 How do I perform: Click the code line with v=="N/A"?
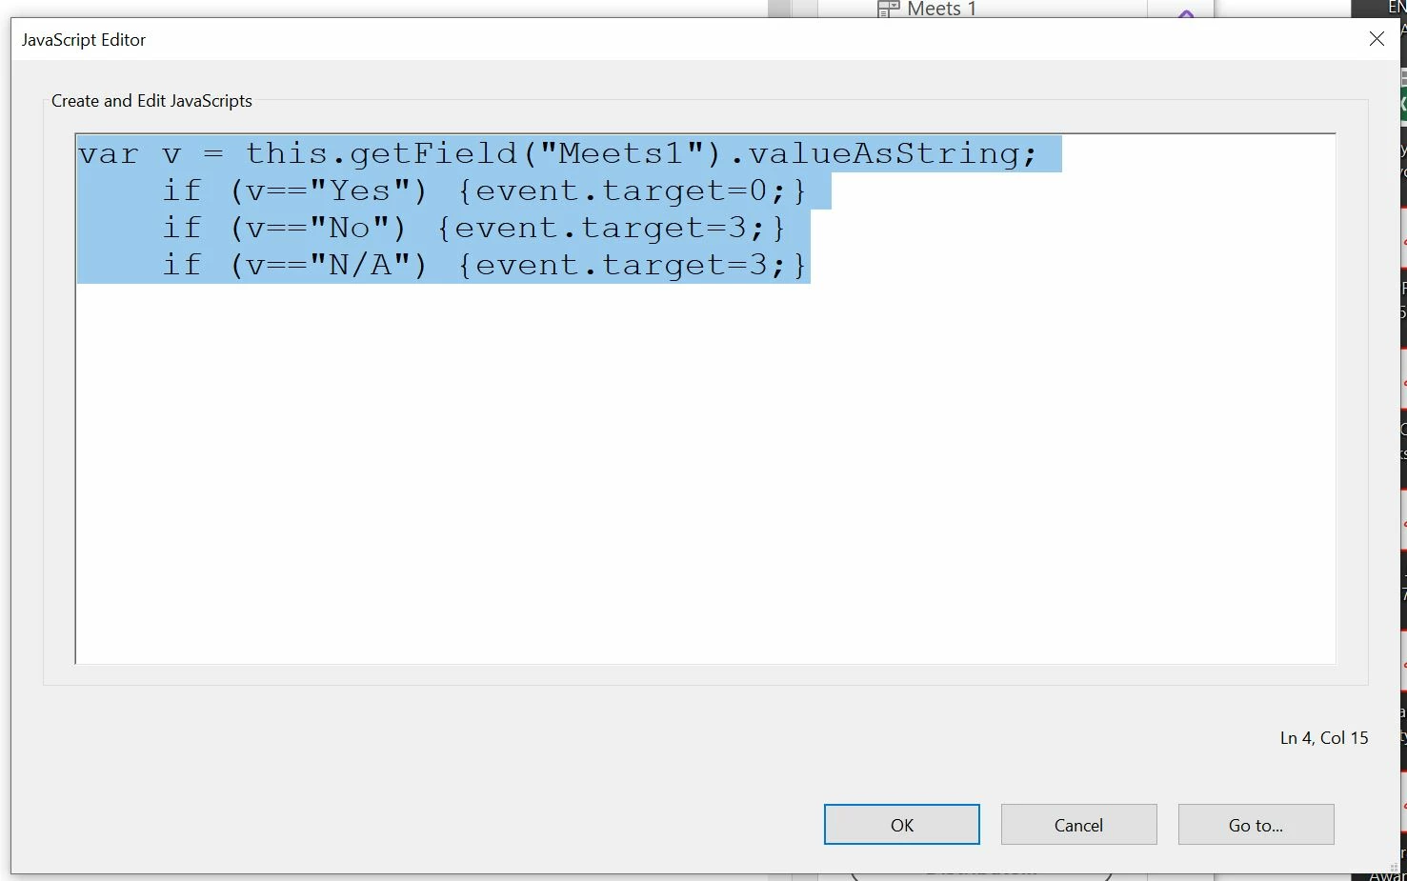(x=484, y=265)
